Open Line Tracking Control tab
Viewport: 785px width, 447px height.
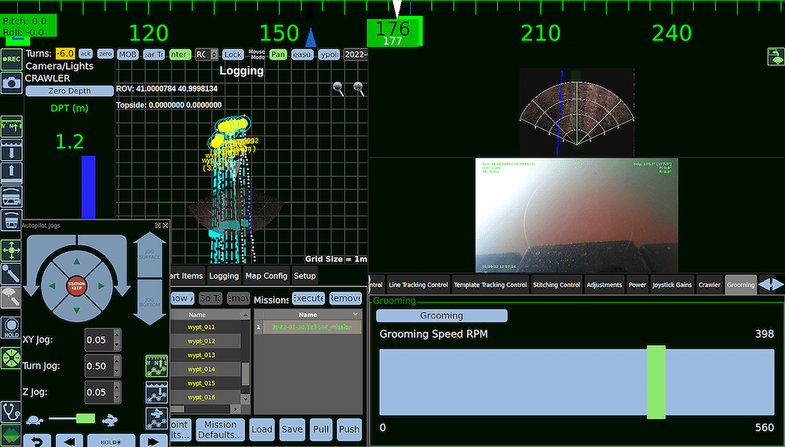418,285
